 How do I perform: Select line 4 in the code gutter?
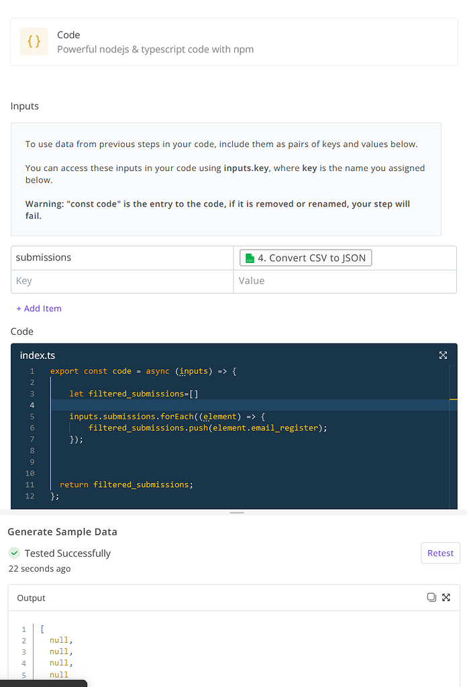pyautogui.click(x=32, y=405)
